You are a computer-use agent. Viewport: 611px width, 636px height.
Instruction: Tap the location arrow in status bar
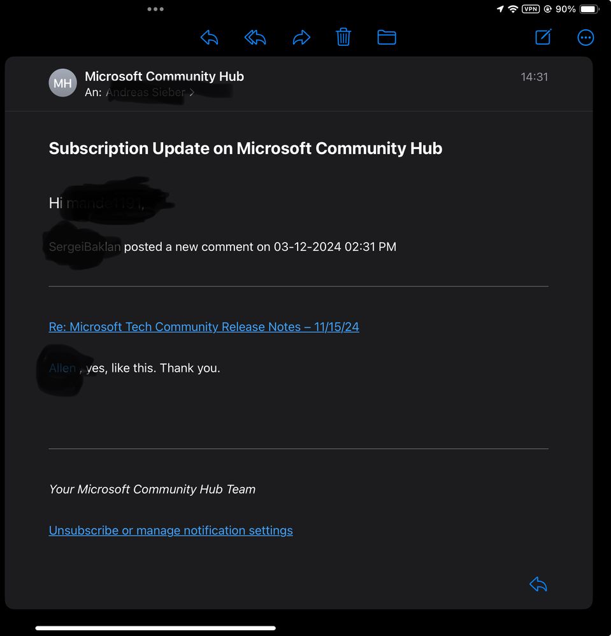pyautogui.click(x=500, y=9)
